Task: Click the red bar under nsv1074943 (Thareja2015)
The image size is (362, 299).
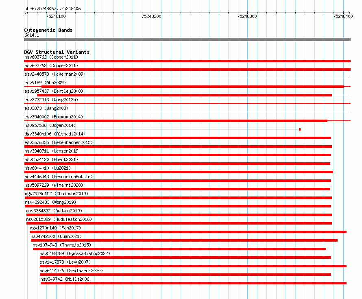Action: click(179, 249)
